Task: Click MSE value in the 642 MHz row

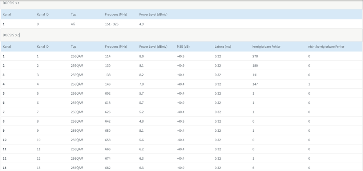Action: click(x=181, y=121)
